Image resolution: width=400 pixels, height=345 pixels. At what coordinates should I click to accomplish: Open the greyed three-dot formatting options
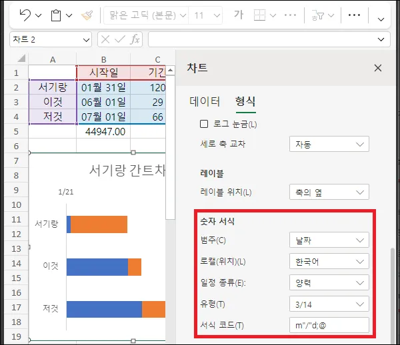pos(290,15)
